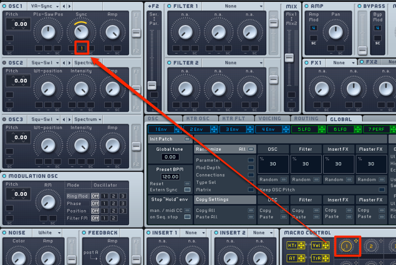Click the Noise Color knob
Screen dimensions: 396x265
pos(19,258)
